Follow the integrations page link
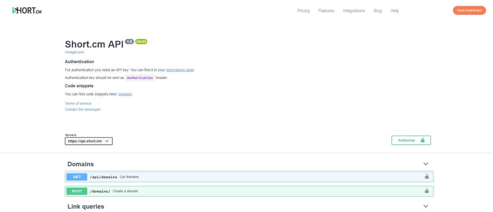This screenshot has height=212, width=493. [x=180, y=70]
